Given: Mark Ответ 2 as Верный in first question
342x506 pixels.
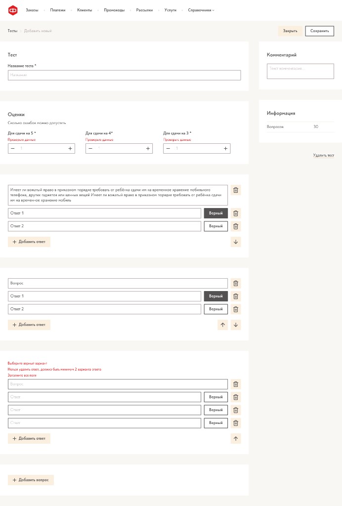Looking at the screenshot, I should [x=216, y=226].
